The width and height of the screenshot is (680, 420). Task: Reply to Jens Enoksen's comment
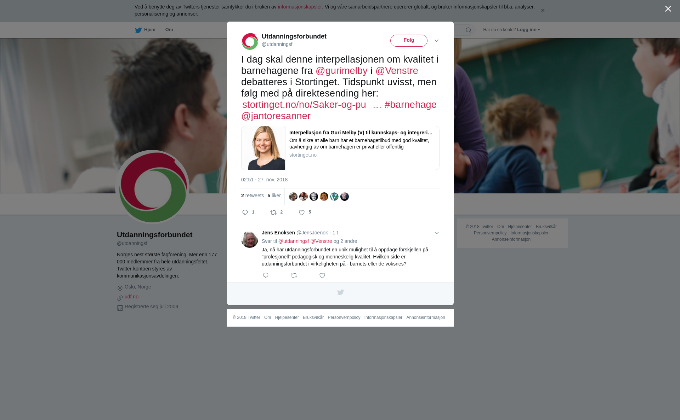[266, 275]
